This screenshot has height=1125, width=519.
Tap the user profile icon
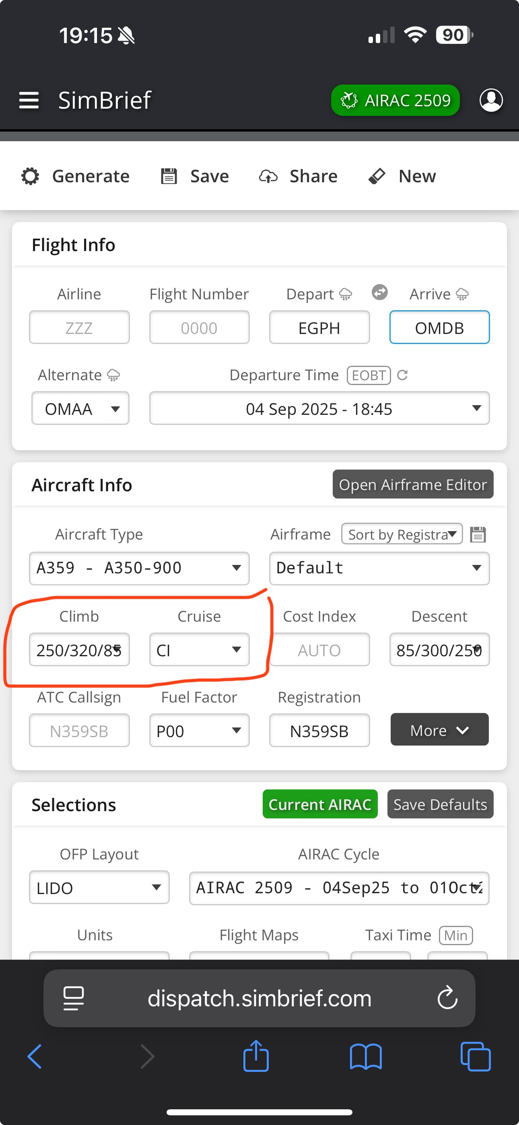pos(490,100)
